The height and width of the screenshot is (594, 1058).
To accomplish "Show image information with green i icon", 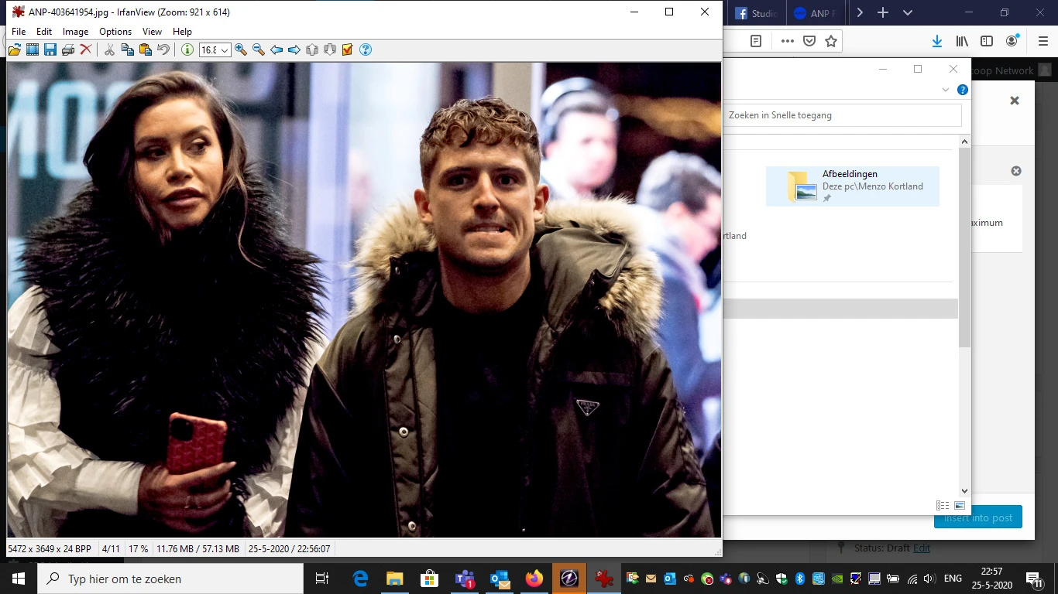I will (x=187, y=50).
